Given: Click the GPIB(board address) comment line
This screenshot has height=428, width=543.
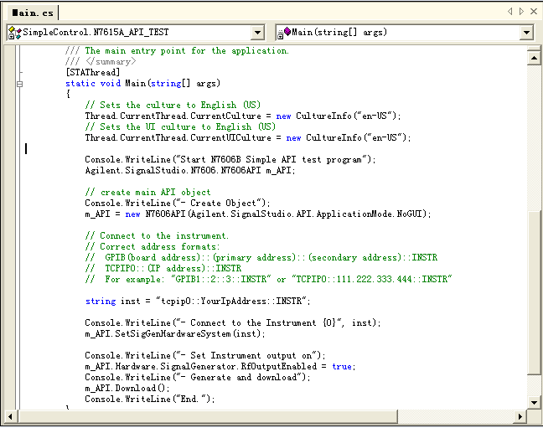Looking at the screenshot, I should pyautogui.click(x=261, y=258).
